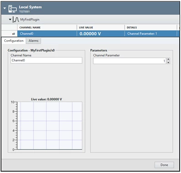Click the Local System computer icon
This screenshot has height=173, width=181.
coord(12,9)
